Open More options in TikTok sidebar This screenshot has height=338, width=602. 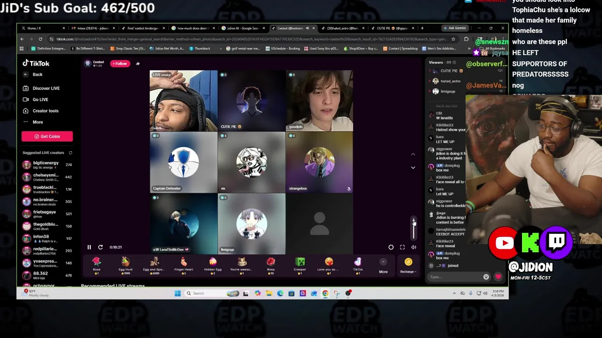pyautogui.click(x=33, y=122)
